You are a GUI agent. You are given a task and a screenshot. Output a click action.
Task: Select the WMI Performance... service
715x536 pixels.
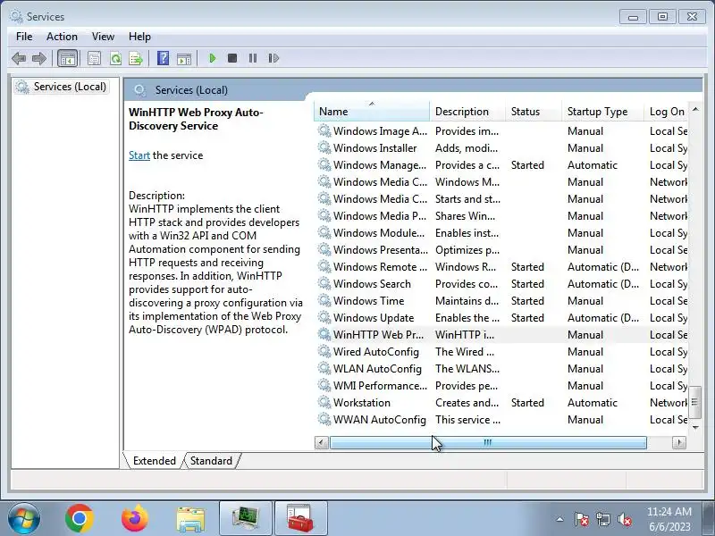pos(501,386)
